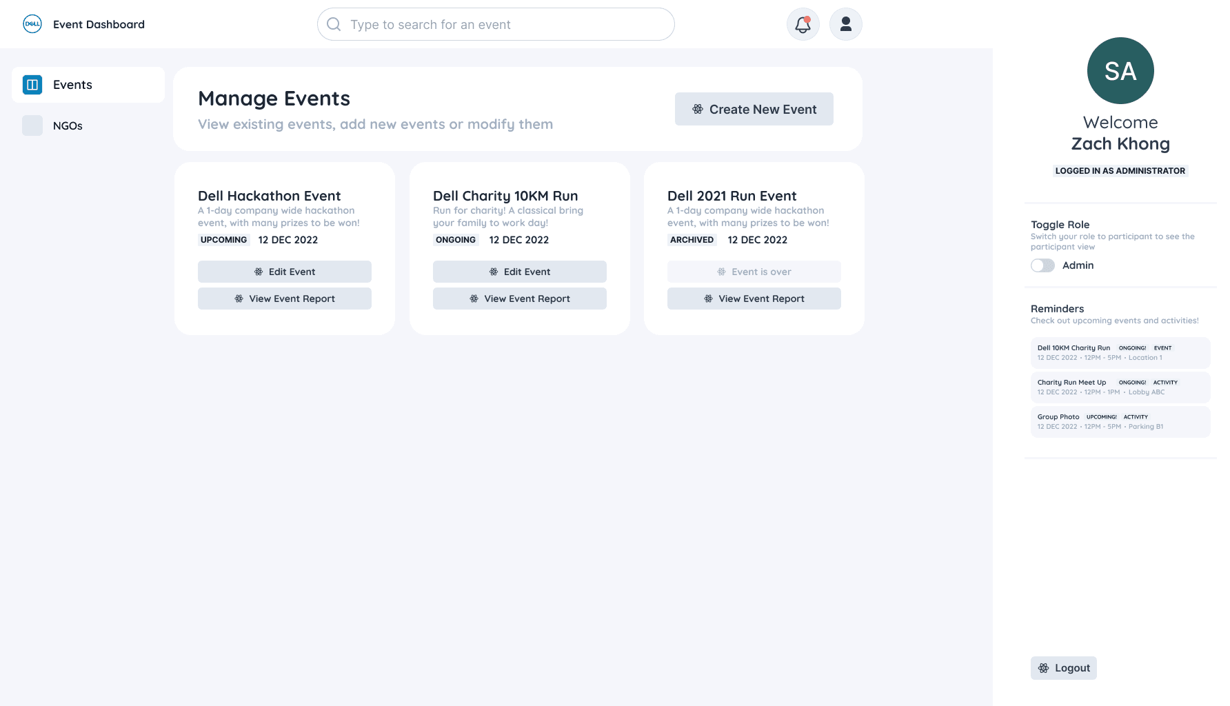Image resolution: width=1230 pixels, height=706 pixels.
Task: Click the Manage Events heading
Action: click(274, 99)
